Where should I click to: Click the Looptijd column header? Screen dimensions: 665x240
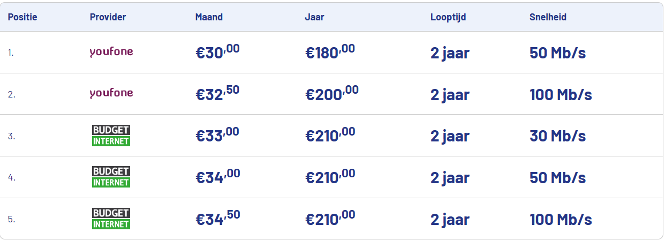click(448, 17)
